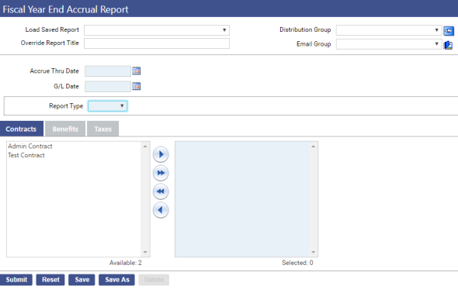
Task: Select Admin Contract in available list
Action: [x=30, y=146]
